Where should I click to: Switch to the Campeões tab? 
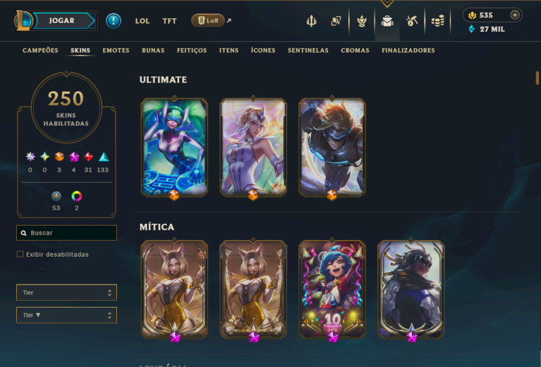(41, 51)
